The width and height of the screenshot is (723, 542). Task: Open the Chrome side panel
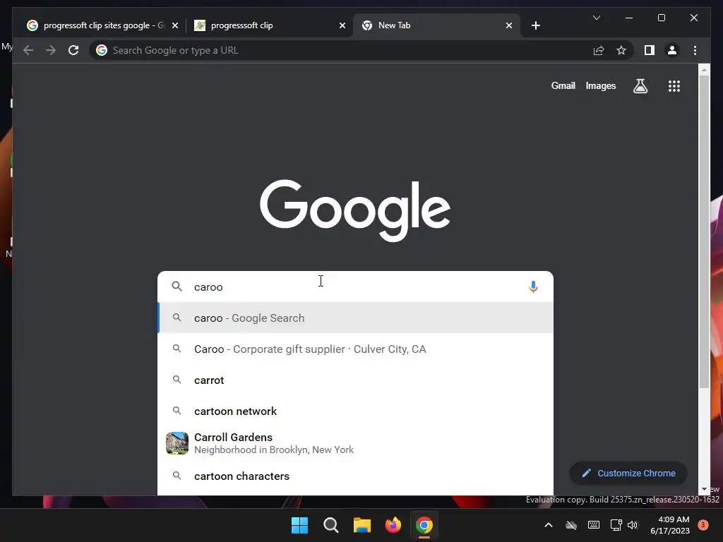[650, 50]
